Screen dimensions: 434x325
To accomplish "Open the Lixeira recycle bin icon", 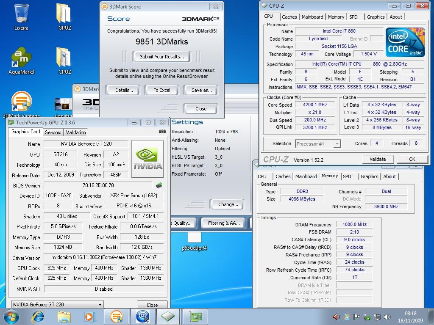I will (21, 17).
